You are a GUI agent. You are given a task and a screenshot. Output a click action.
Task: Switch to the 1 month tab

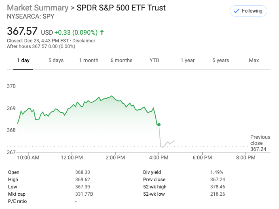click(89, 61)
